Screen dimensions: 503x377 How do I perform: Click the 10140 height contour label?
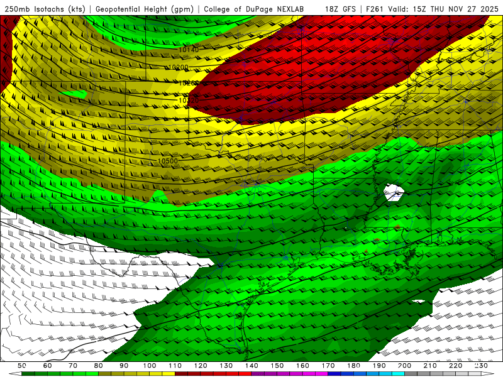click(188, 50)
